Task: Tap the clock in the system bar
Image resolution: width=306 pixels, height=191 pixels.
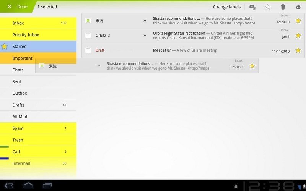Action: pyautogui.click(x=268, y=186)
